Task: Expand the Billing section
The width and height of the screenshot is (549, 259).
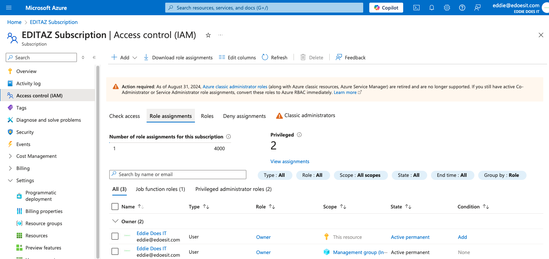Action: (x=23, y=168)
